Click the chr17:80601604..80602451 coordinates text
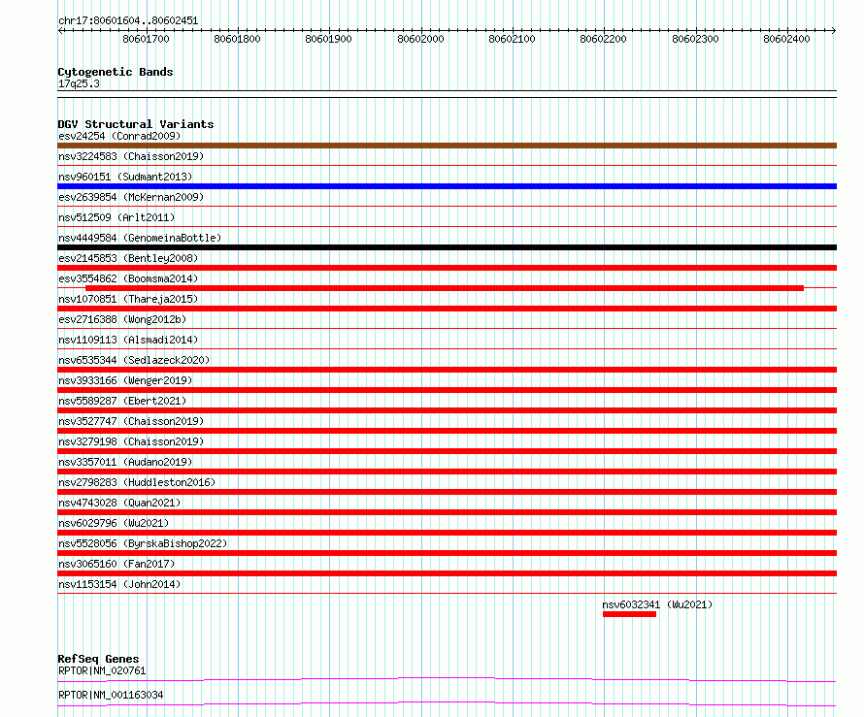This screenshot has height=717, width=864. click(x=128, y=21)
